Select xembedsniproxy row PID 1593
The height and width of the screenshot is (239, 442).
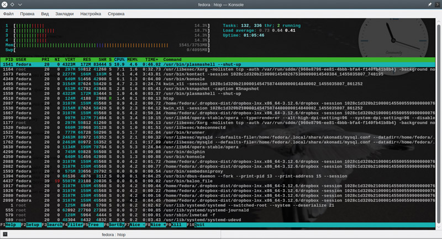[x=218, y=172]
